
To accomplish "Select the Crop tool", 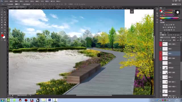I will 2,15.
